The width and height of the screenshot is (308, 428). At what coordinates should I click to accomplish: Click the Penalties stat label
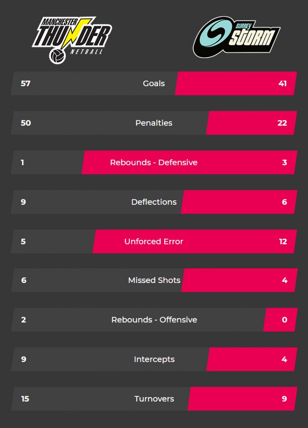point(154,123)
